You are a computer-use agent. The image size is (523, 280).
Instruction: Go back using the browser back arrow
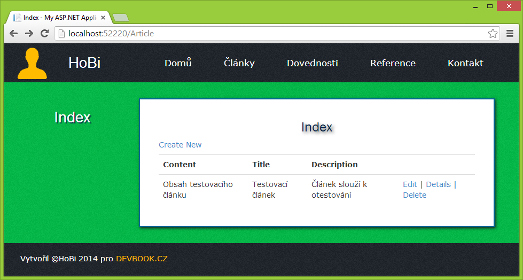[13, 33]
